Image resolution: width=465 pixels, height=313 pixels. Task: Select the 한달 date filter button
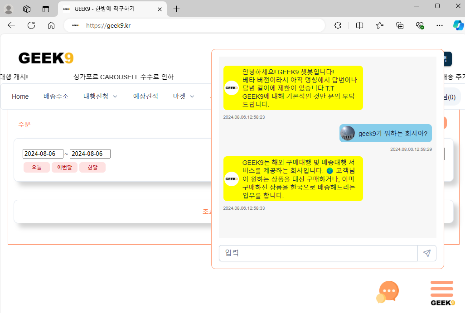[x=92, y=168]
